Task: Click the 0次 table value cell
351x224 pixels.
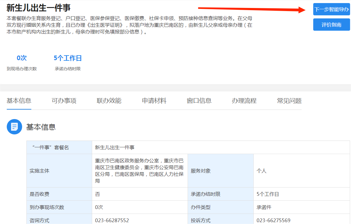Action: (x=140, y=207)
